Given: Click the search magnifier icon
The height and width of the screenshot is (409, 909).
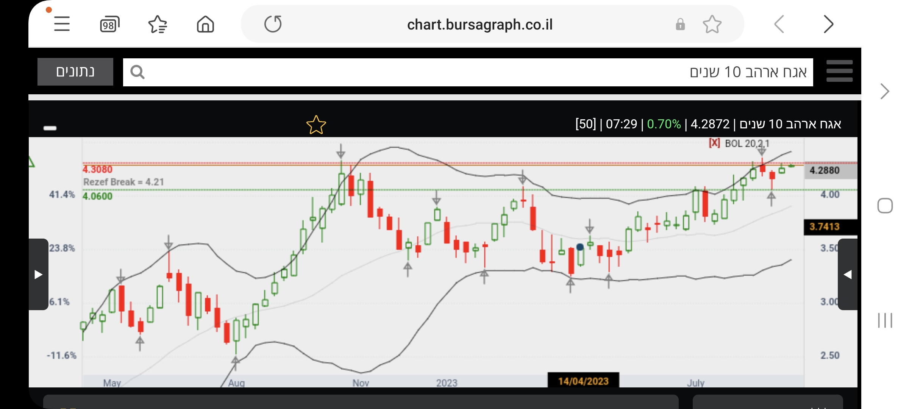Looking at the screenshot, I should (137, 72).
